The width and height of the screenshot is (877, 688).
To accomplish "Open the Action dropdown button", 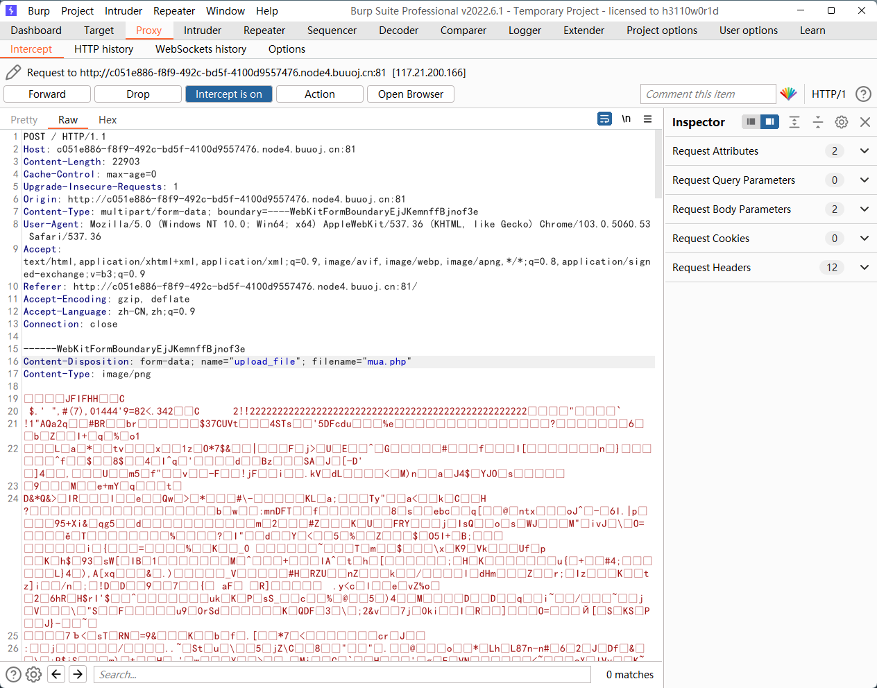I will click(320, 94).
